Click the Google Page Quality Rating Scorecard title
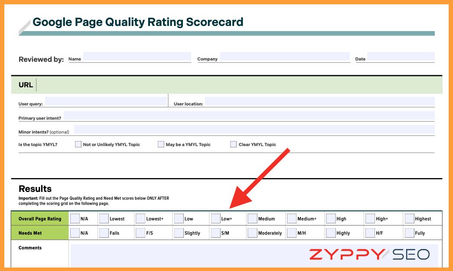This screenshot has width=453, height=271. 138,22
